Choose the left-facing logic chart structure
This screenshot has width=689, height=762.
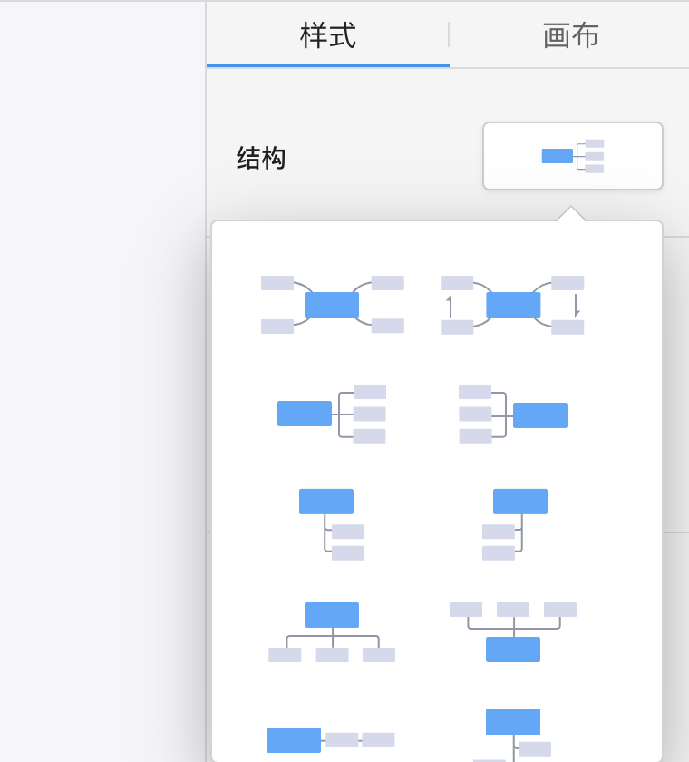coord(513,414)
